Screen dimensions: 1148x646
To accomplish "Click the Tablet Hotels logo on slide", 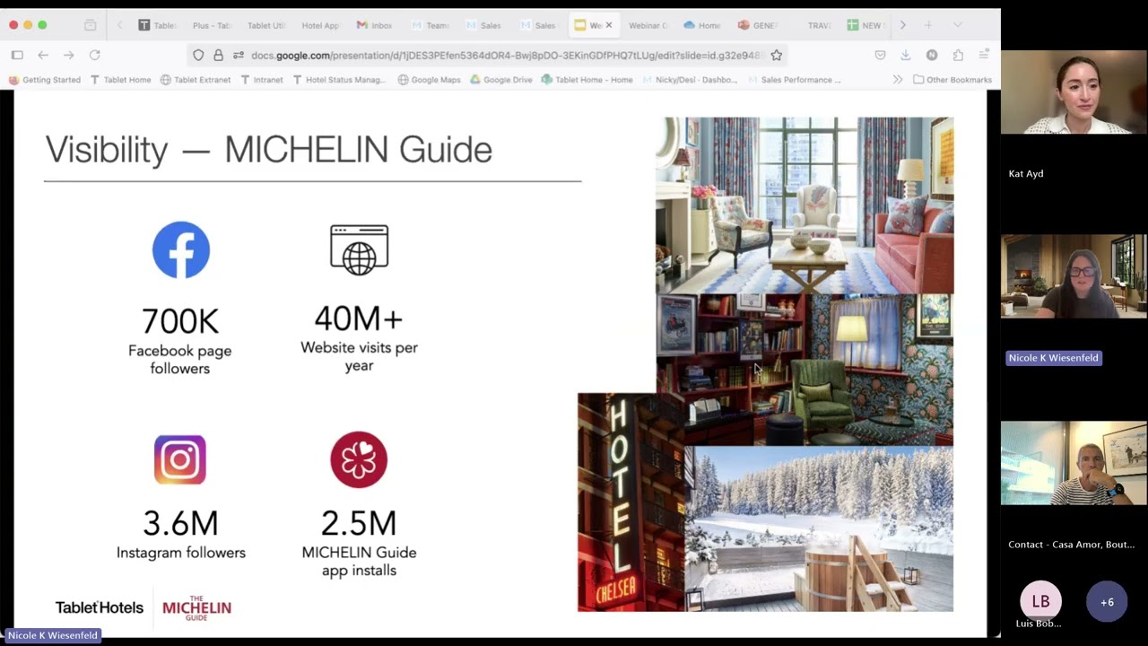I will (x=100, y=607).
